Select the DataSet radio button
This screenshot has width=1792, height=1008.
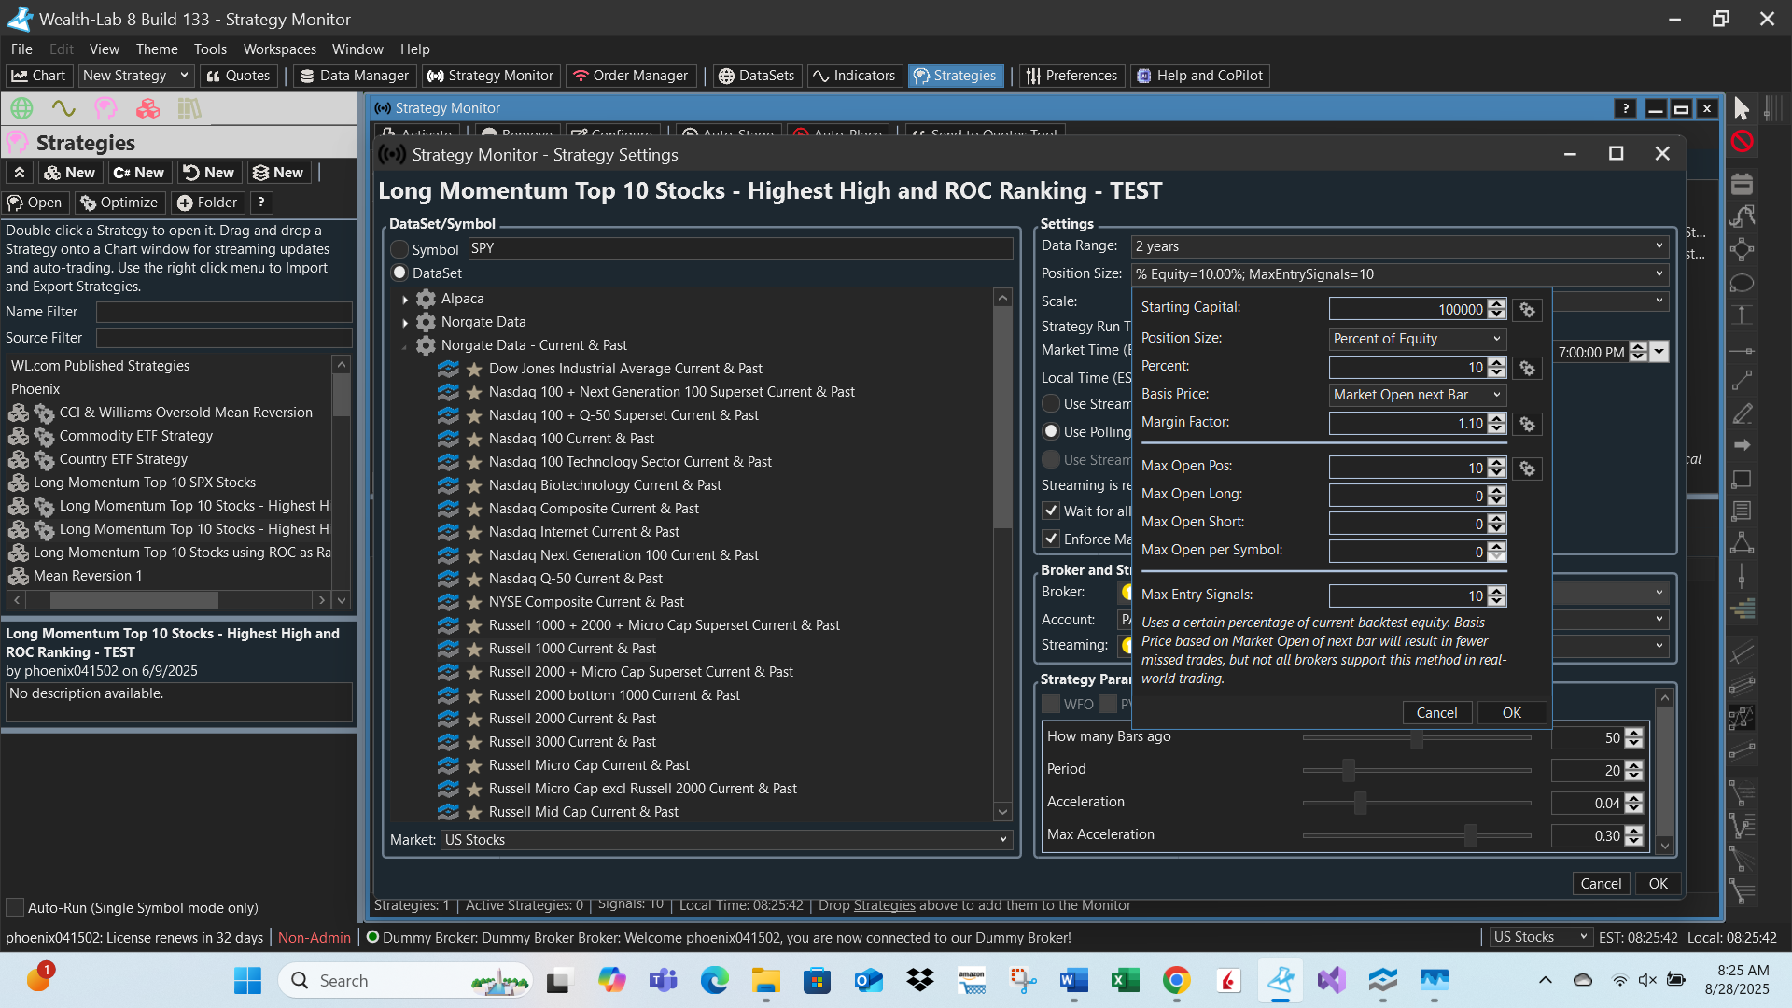(399, 273)
